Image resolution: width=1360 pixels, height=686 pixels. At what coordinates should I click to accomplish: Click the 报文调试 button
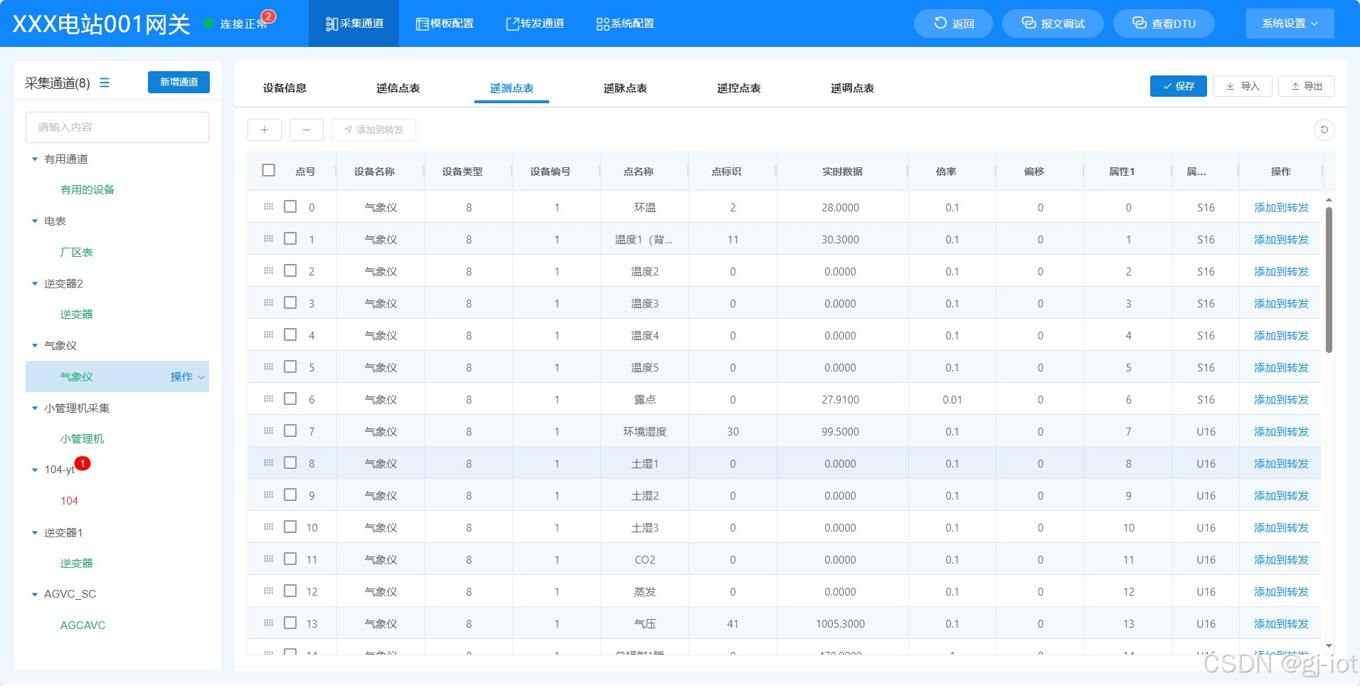click(1053, 23)
